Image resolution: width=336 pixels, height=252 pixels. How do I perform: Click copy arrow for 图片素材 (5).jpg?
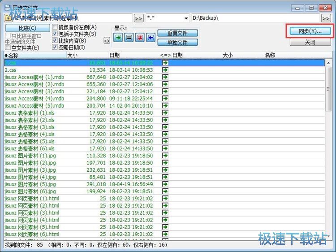165,184
